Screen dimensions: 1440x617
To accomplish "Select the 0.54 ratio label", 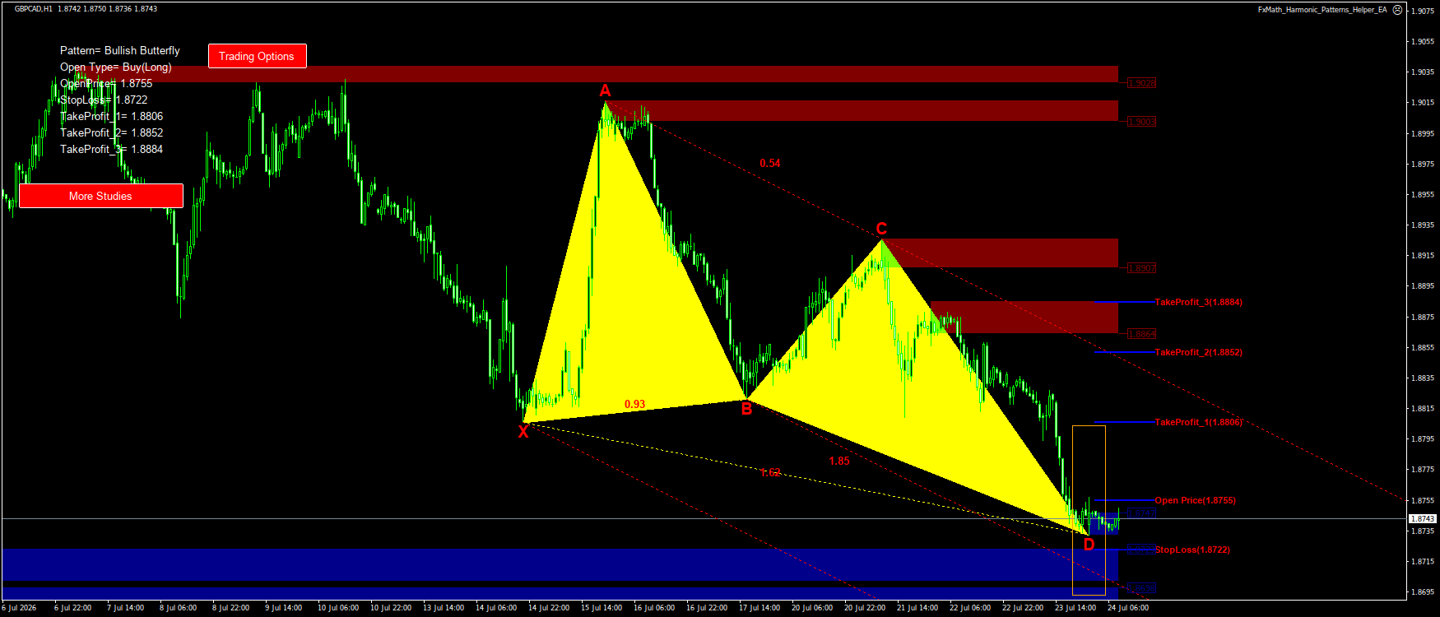I will 770,163.
